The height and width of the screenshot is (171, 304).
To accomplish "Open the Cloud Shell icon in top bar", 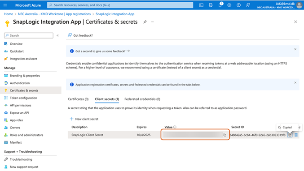I will click(x=201, y=5).
